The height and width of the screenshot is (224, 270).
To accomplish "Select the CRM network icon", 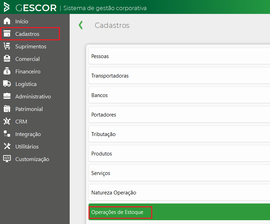I will click(7, 121).
